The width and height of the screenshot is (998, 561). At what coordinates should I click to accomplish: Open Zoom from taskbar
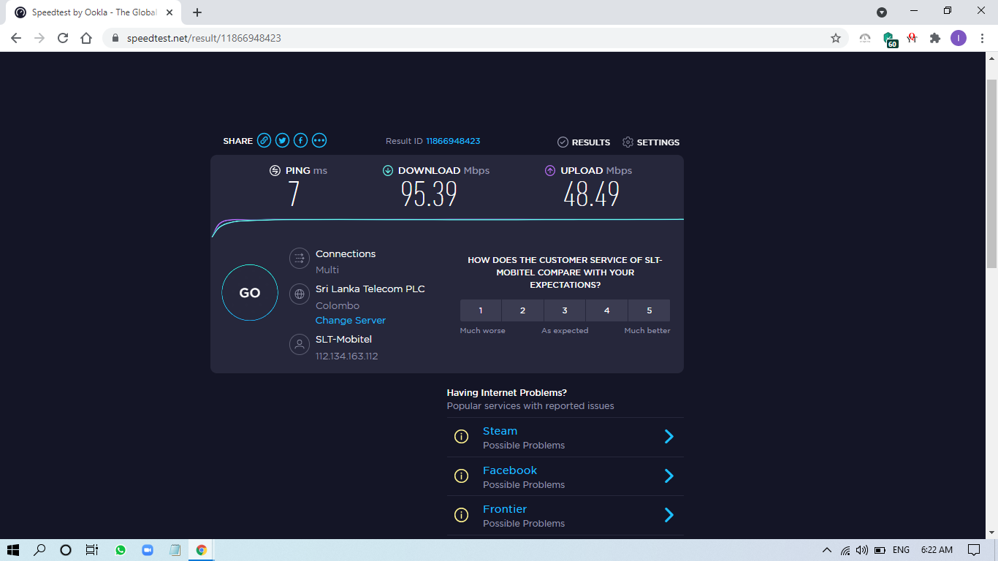tap(147, 550)
